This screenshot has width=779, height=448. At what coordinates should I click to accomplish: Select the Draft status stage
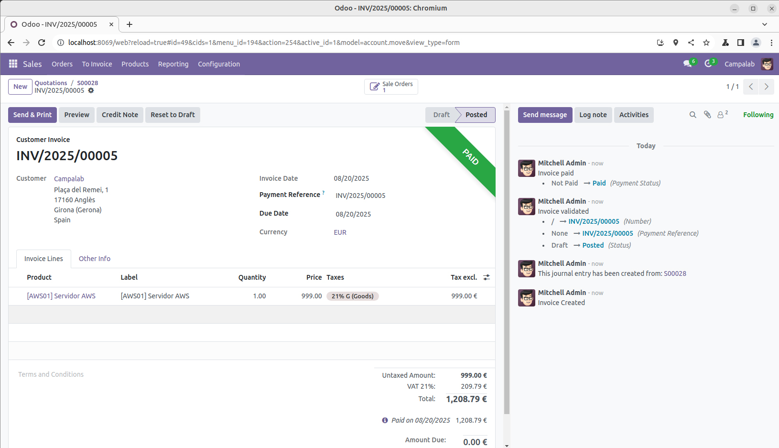click(x=441, y=115)
